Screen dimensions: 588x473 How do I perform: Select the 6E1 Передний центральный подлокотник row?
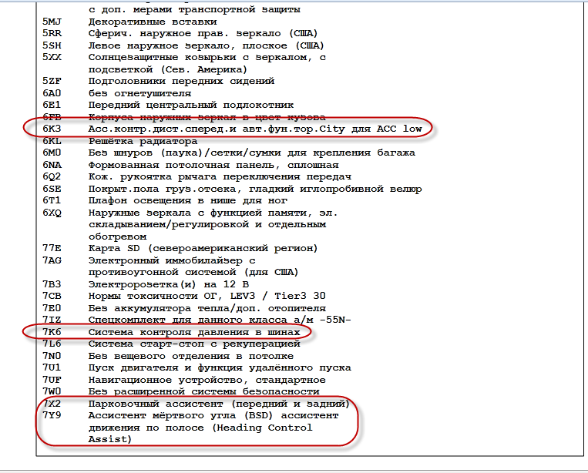tap(168, 105)
